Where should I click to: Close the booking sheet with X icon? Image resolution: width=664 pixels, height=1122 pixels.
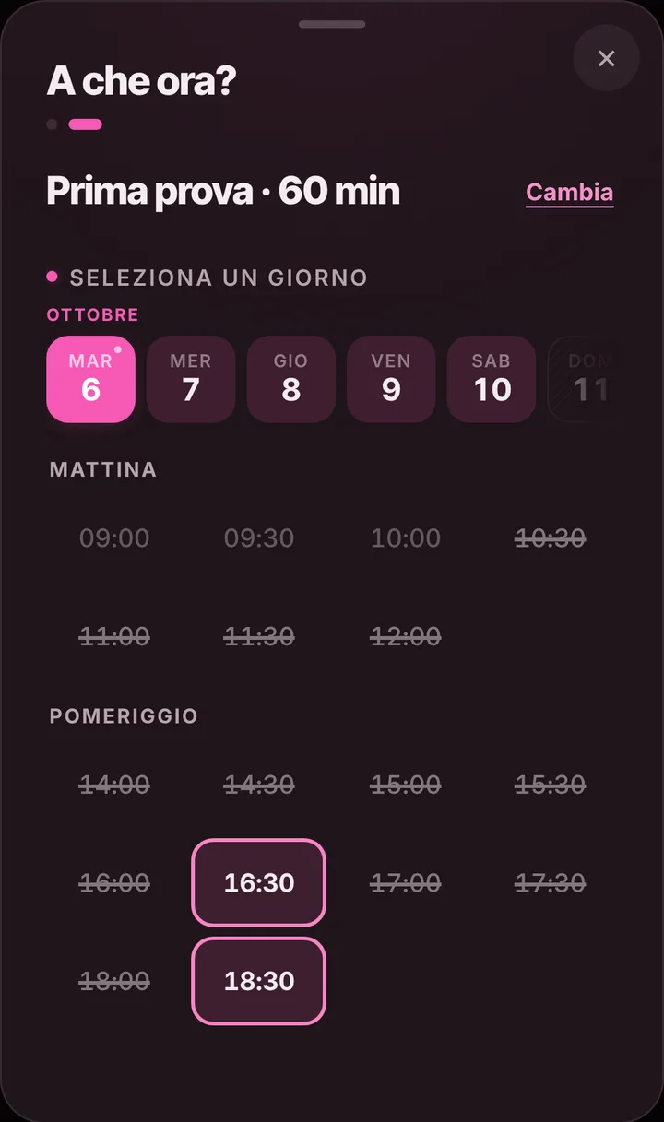pos(606,58)
